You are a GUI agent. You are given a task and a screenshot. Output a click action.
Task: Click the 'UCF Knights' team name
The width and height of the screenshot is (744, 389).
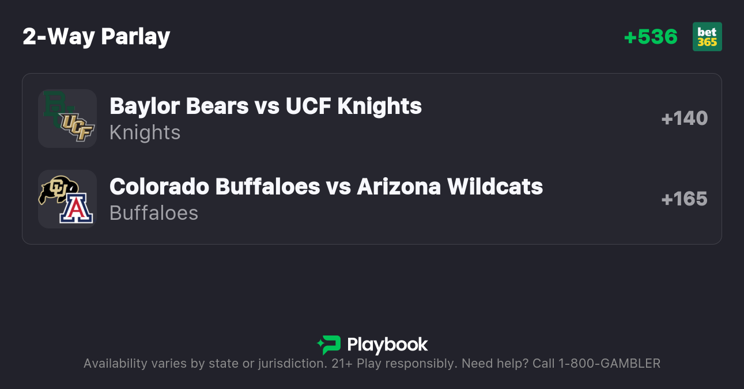(353, 106)
